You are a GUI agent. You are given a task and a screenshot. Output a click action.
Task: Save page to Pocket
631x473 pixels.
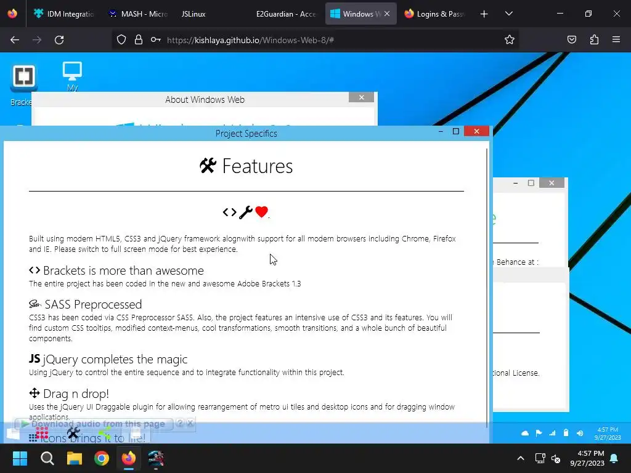pos(572,39)
